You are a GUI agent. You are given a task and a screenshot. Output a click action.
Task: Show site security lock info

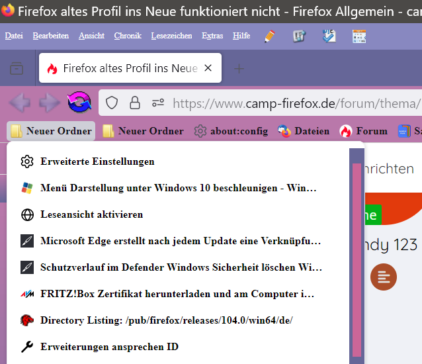point(135,103)
